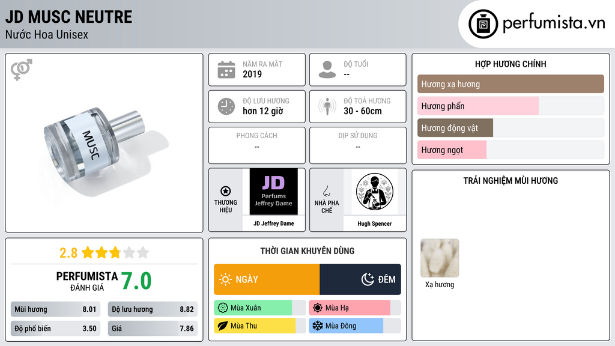Click the Giá 7.86 score bar
615x346 pixels.
153,329
